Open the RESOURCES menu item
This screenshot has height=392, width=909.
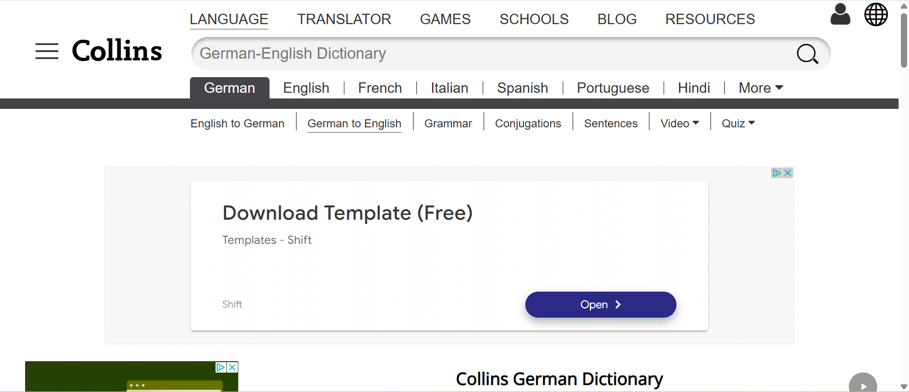pyautogui.click(x=710, y=19)
